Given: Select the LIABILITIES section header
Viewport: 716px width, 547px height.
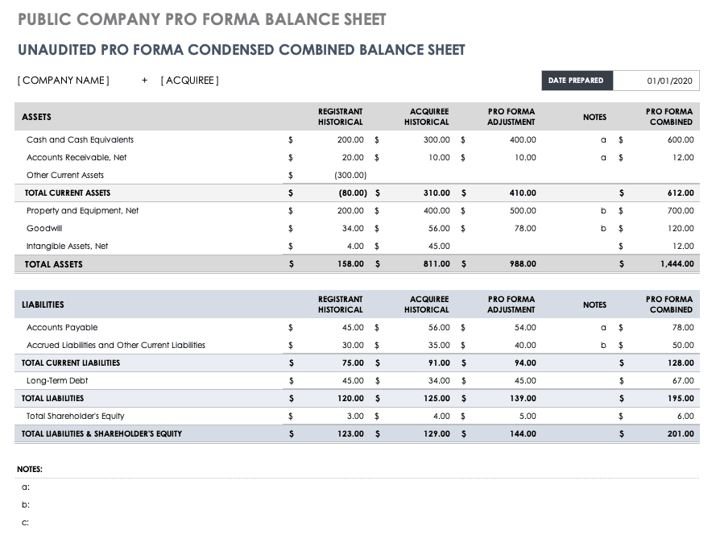Looking at the screenshot, I should point(43,305).
